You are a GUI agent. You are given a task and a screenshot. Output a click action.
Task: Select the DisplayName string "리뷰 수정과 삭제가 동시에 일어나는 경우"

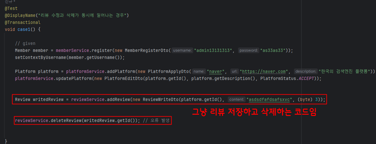click(82, 16)
